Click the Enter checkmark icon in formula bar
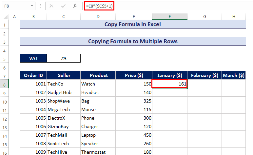 coord(63,6)
